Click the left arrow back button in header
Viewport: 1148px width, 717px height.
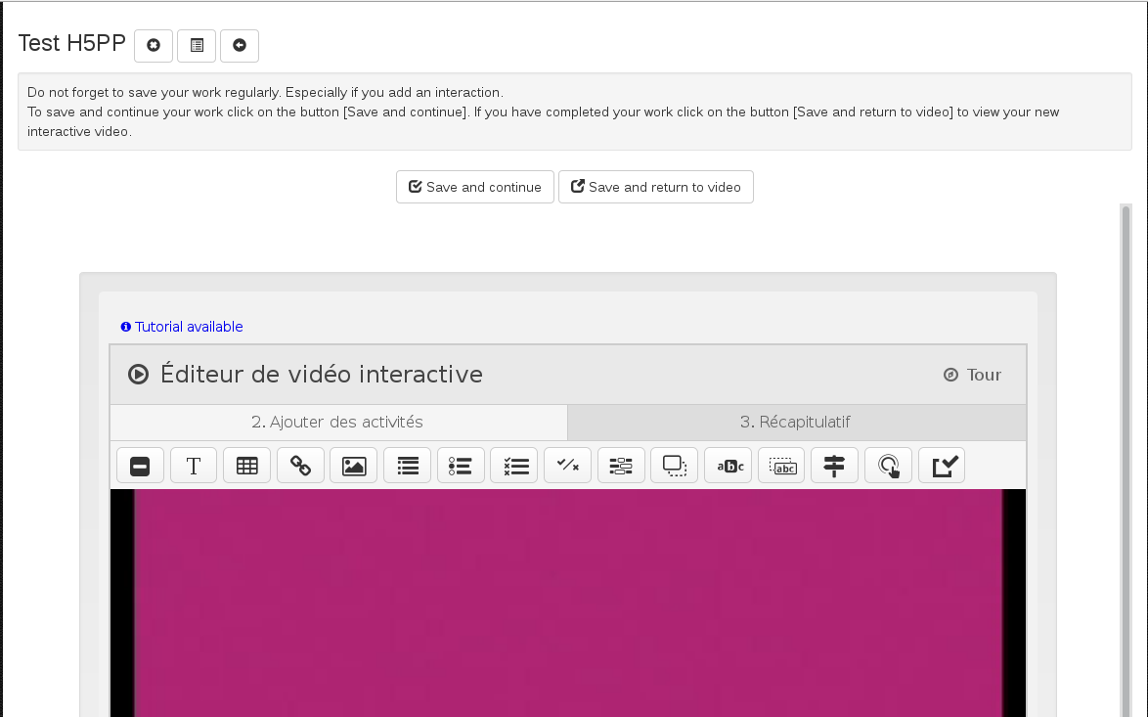pos(240,45)
